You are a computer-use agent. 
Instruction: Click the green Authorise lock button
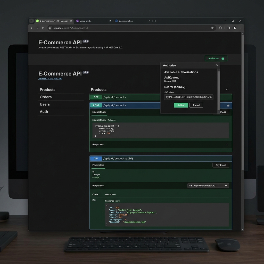[x=216, y=59]
